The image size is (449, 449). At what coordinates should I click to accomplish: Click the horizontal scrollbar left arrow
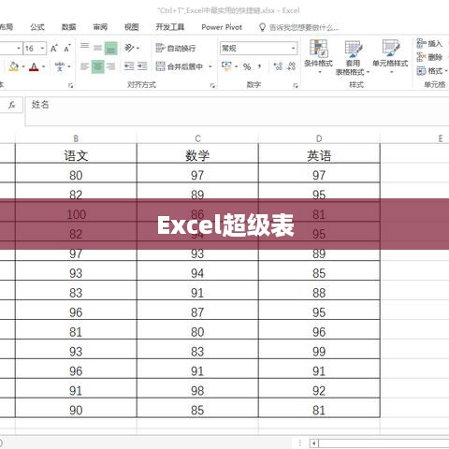pyautogui.click(x=313, y=442)
